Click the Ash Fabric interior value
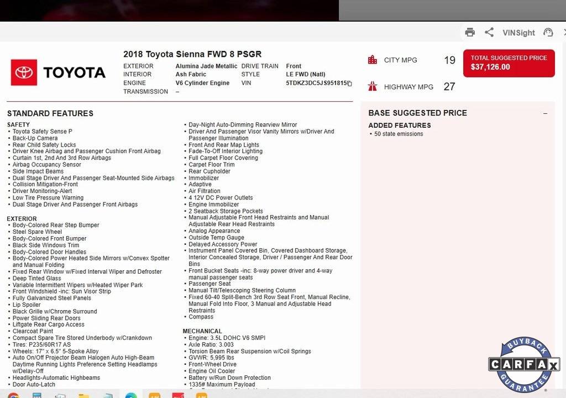 tap(191, 75)
